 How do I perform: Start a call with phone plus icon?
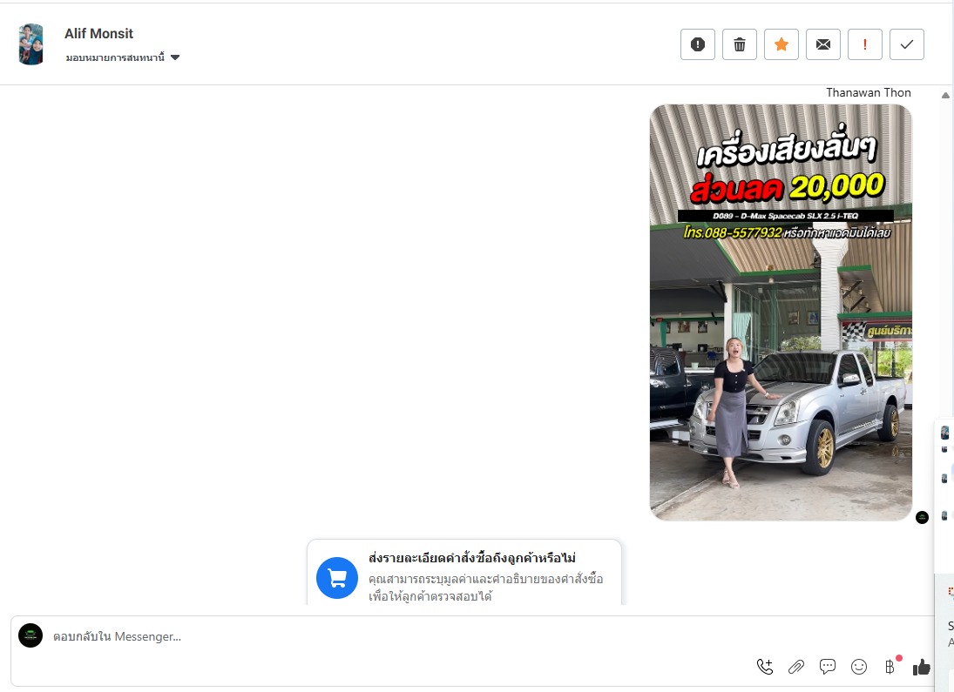pyautogui.click(x=765, y=667)
